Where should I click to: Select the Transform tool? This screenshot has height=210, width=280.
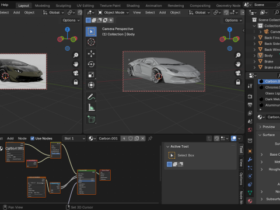click(x=91, y=85)
